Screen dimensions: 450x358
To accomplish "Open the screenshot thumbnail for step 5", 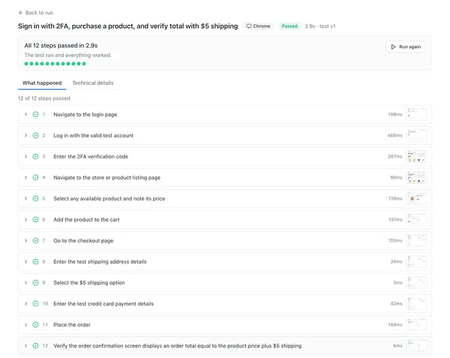I will point(417,198).
